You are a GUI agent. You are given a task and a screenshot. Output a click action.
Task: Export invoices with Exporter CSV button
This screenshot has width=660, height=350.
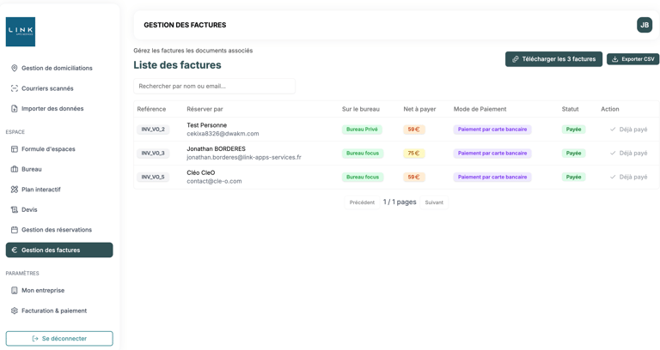point(632,59)
